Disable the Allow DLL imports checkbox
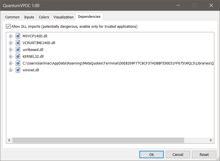 pos(8,27)
